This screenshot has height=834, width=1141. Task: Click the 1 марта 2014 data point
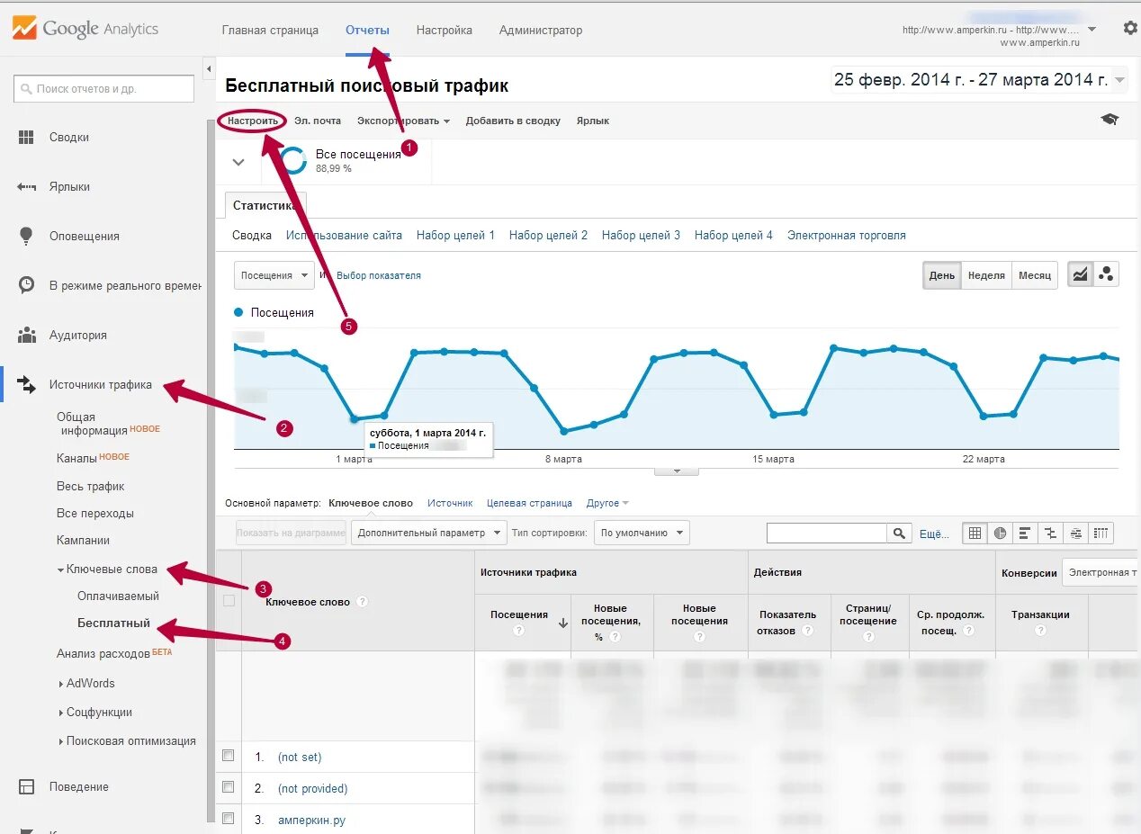click(x=354, y=418)
